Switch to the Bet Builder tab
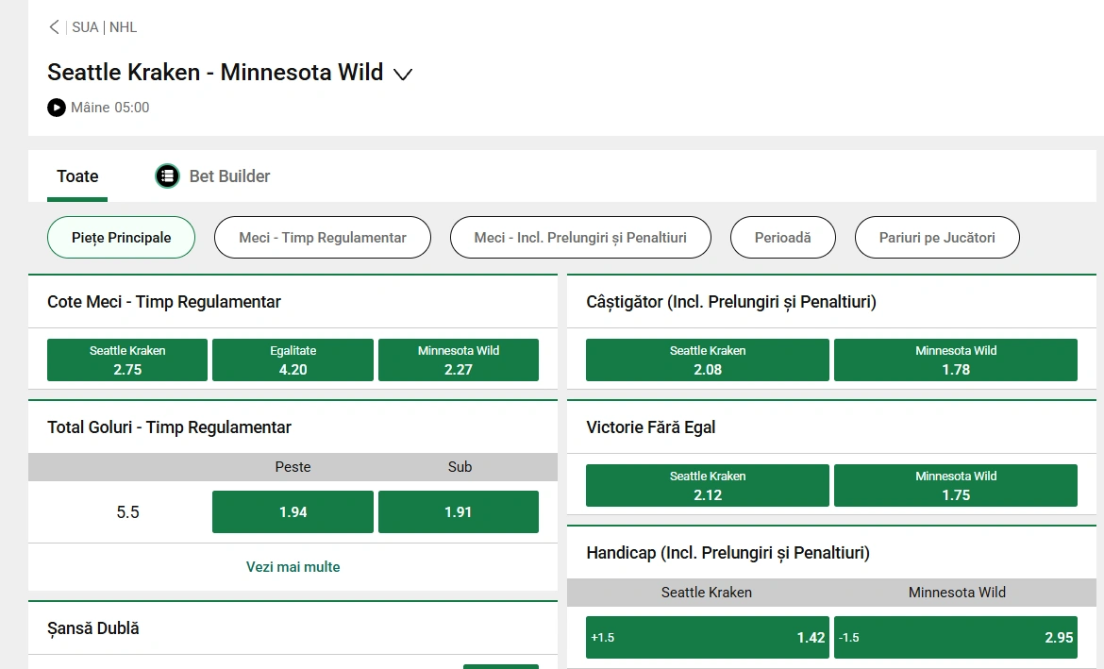This screenshot has width=1104, height=669. coord(212,176)
